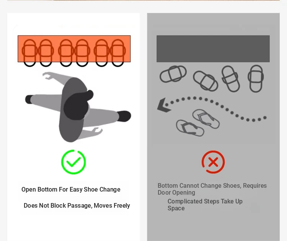Click the top-view person figure's head

click(x=78, y=105)
